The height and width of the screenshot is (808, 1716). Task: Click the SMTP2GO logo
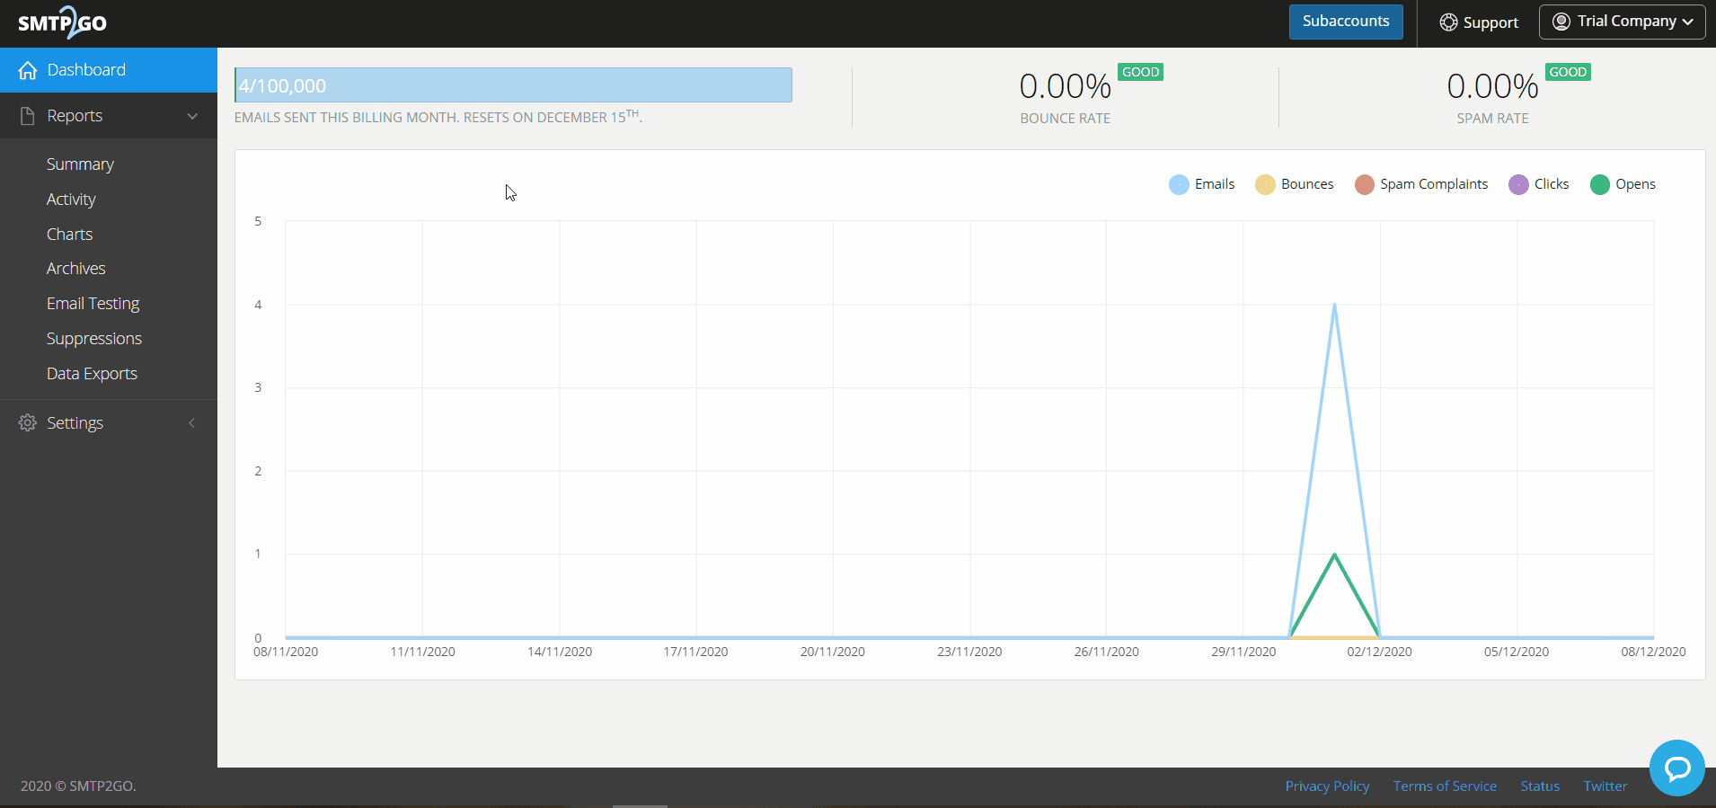pyautogui.click(x=62, y=22)
